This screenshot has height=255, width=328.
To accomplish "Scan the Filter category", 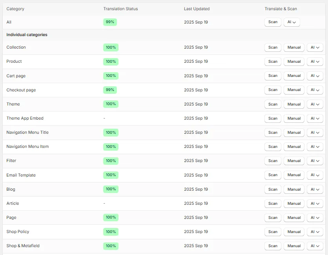I will tap(273, 161).
